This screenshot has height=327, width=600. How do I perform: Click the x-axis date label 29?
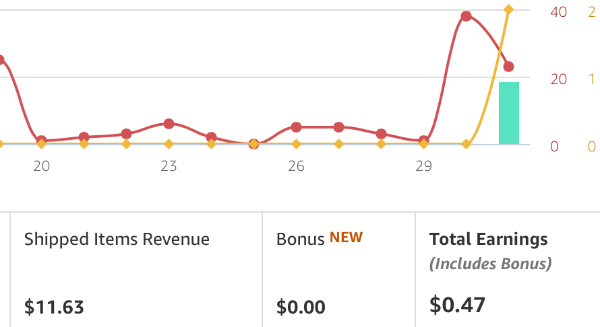423,166
